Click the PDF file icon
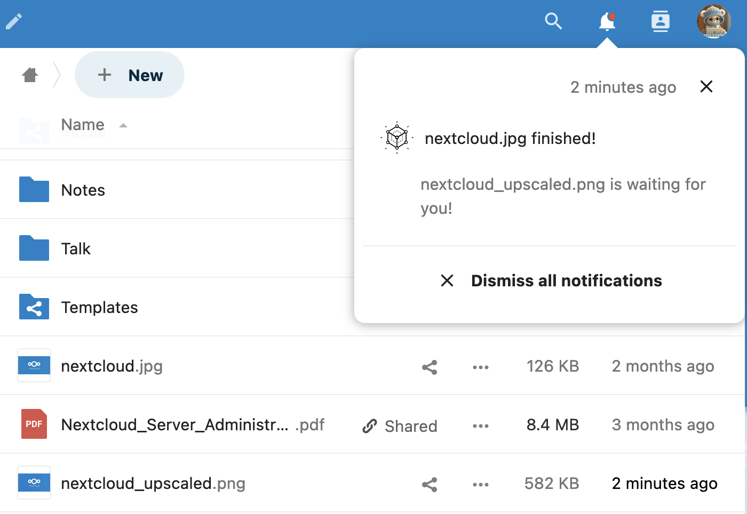The width and height of the screenshot is (747, 514). pos(34,424)
